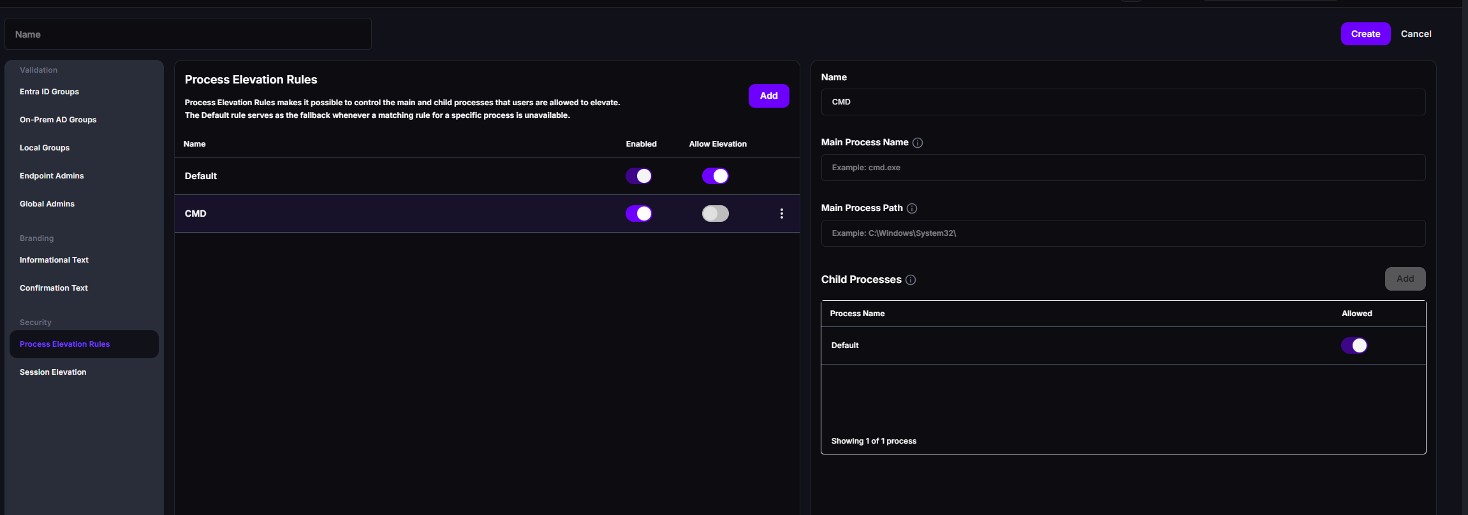Viewport: 1468px width, 515px height.
Task: Click the Create button
Action: (1365, 34)
